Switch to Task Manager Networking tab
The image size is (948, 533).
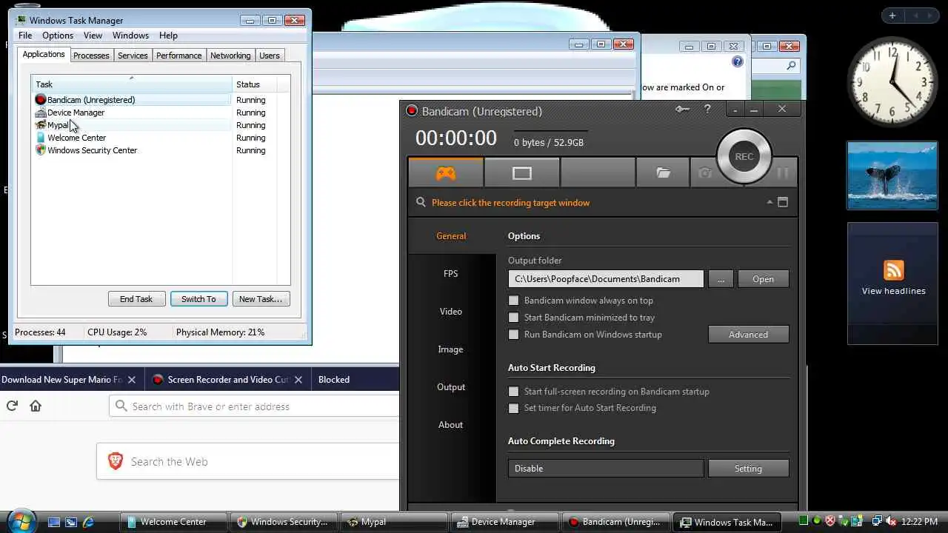click(230, 56)
